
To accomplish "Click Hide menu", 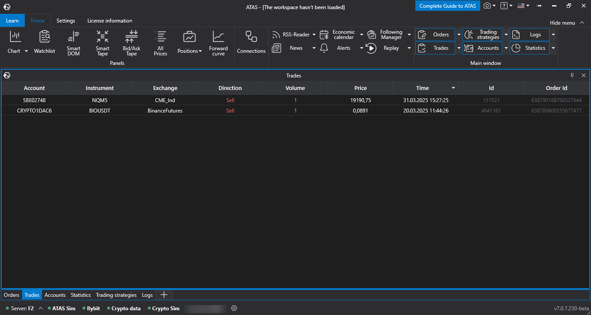I will click(567, 22).
